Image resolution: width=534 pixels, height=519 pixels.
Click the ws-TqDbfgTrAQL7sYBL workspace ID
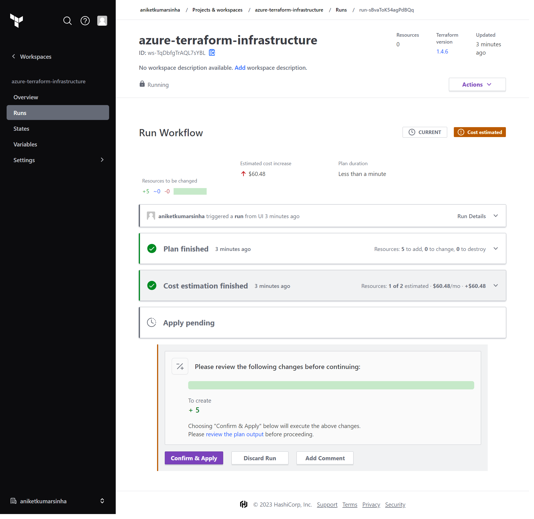tap(177, 53)
